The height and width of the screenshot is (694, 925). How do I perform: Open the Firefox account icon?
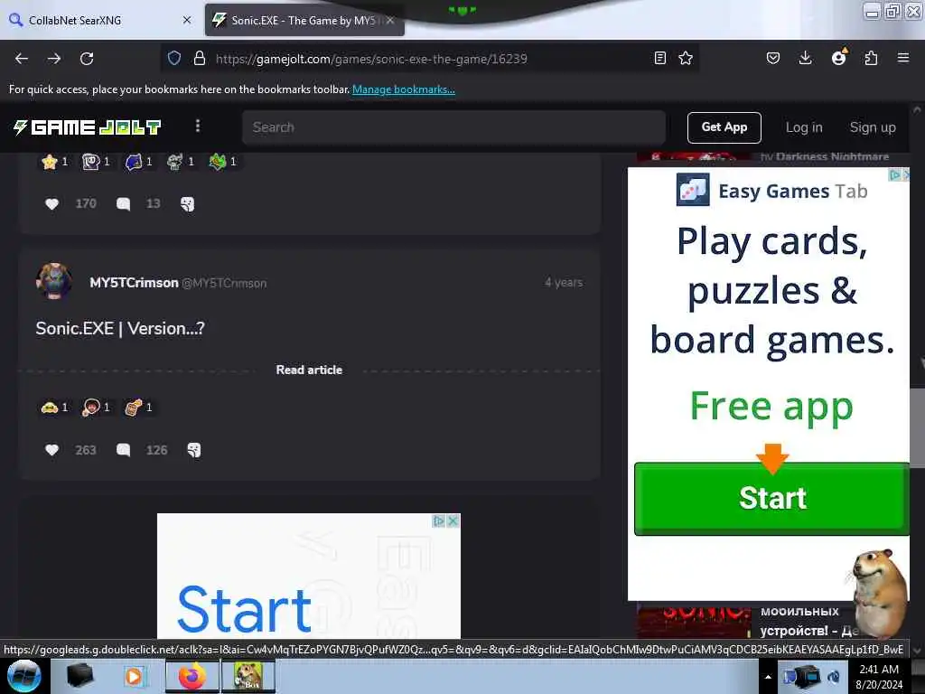(838, 57)
